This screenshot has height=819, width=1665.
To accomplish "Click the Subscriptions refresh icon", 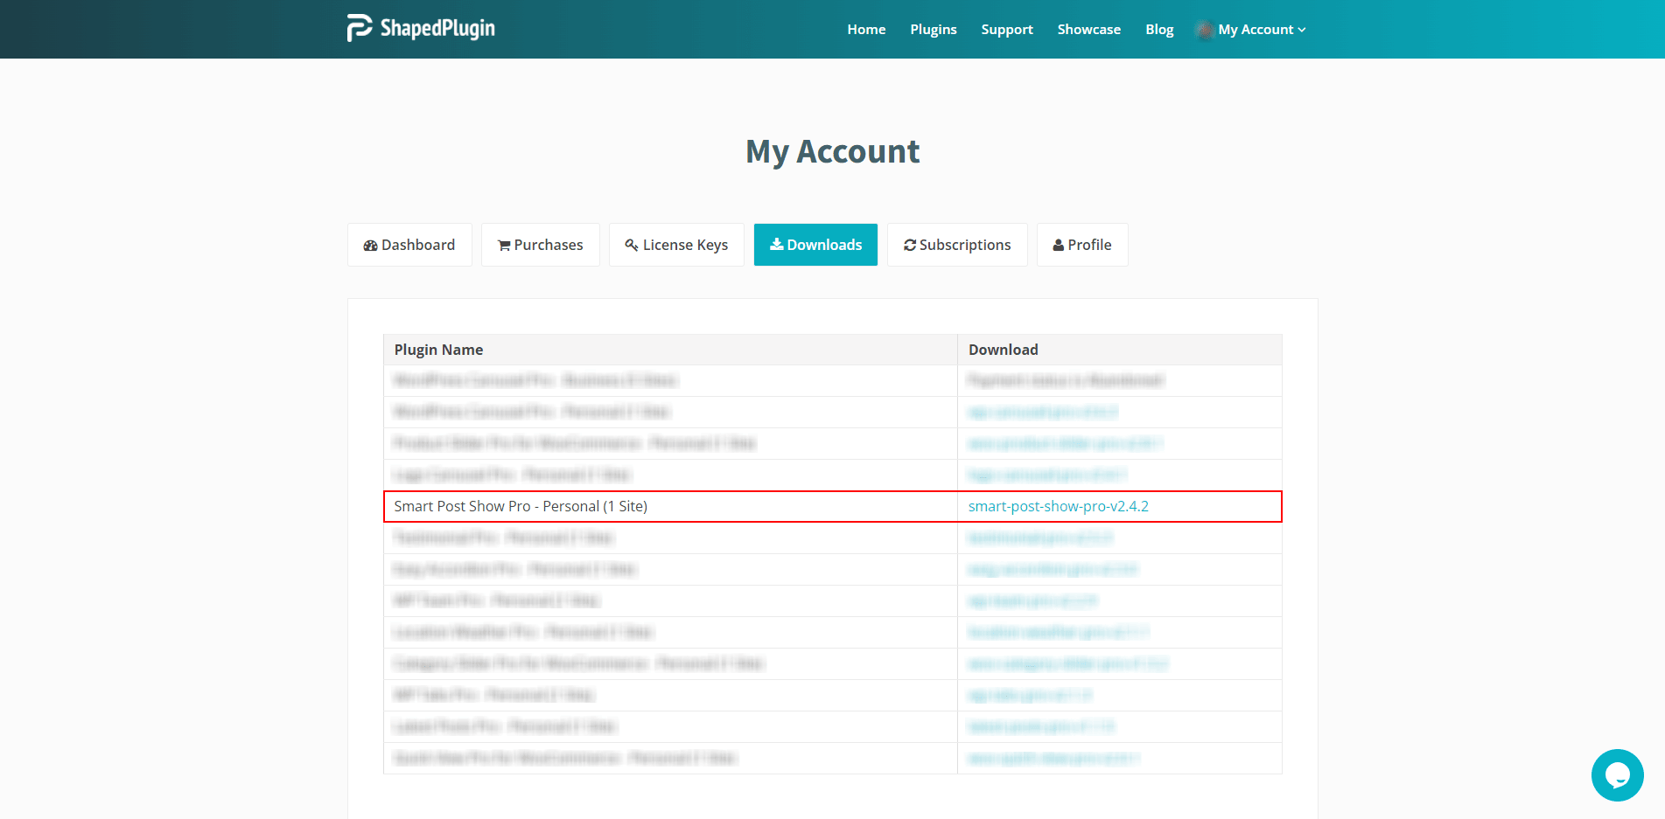I will 910,246.
